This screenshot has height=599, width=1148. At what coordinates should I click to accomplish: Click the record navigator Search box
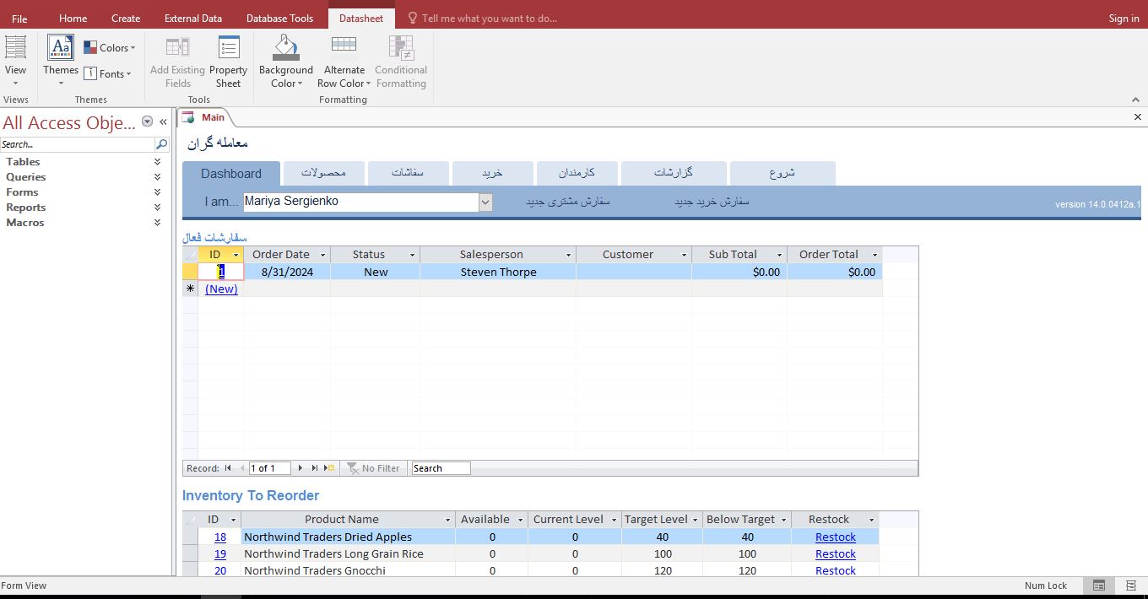[441, 468]
